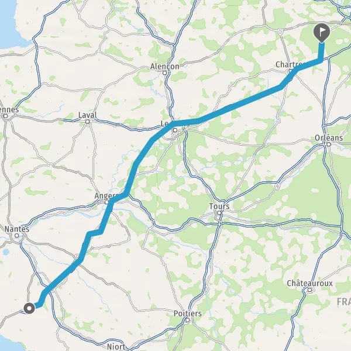Viewport: 351px width, 351px height.
Task: Click the Orléans city label
Action: [x=329, y=137]
